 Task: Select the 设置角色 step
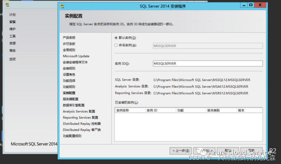tap(69, 74)
